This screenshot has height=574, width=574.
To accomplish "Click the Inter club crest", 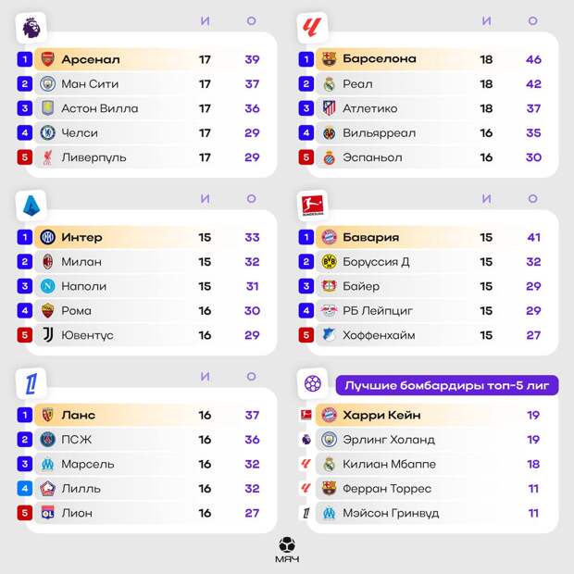I will tap(47, 237).
